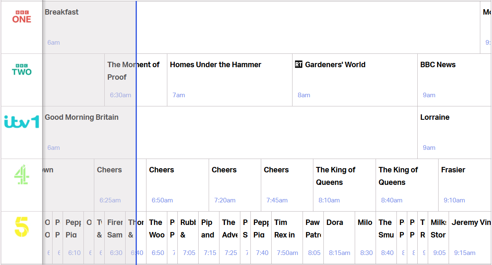Open The Smurfs at 8:40

coord(386,238)
